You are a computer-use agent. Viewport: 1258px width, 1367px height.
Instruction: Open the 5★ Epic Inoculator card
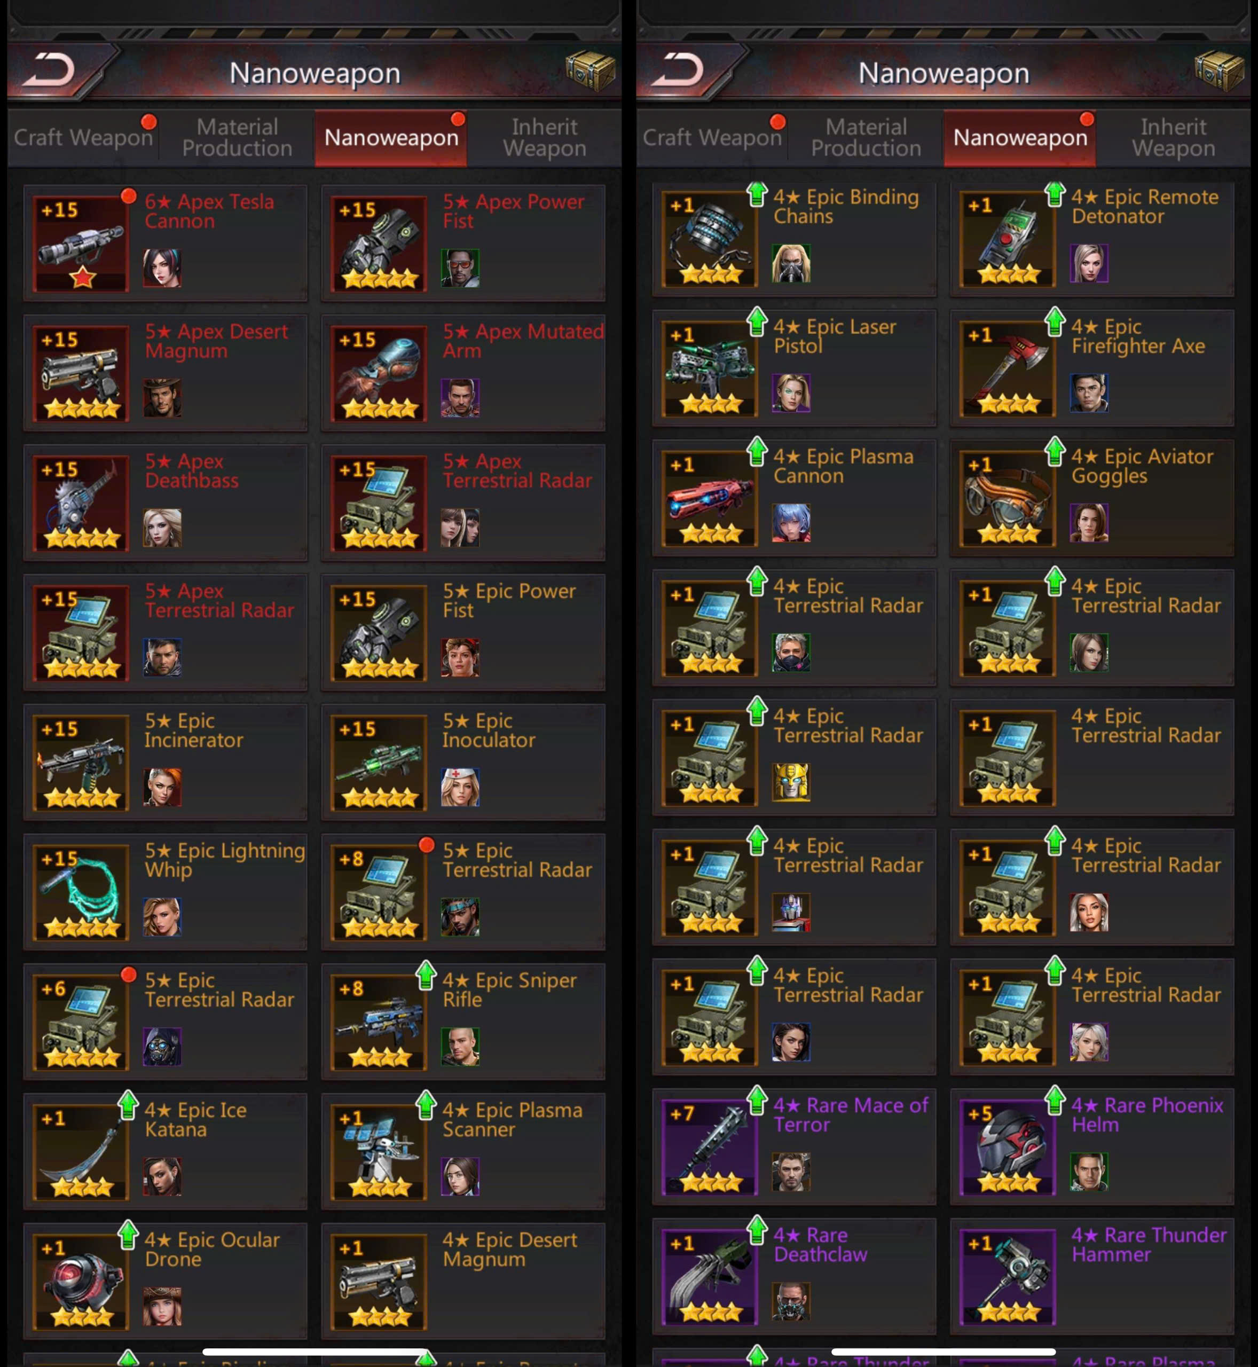(463, 762)
